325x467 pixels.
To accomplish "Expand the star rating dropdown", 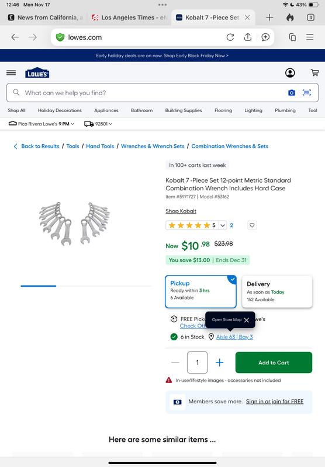I will pos(223,225).
